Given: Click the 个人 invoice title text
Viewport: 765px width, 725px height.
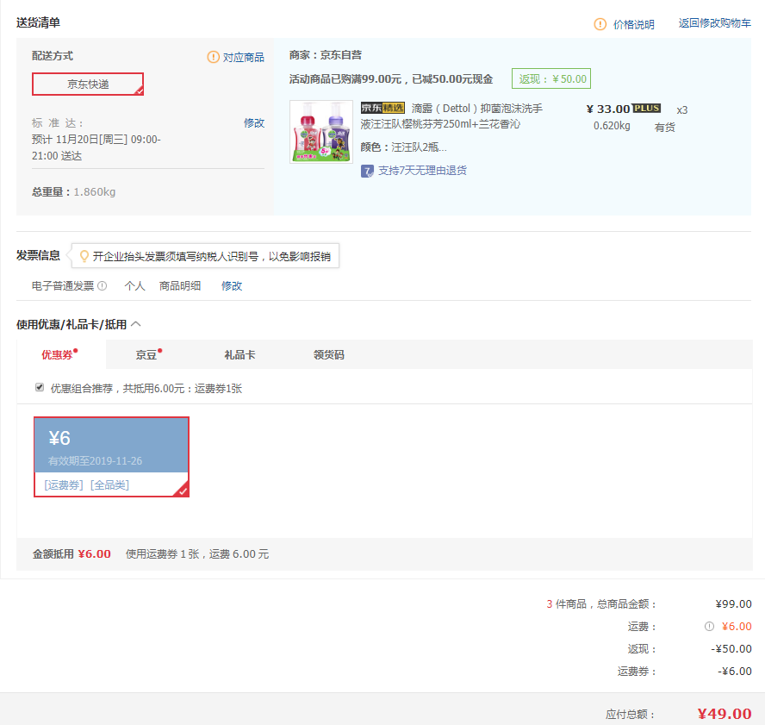Looking at the screenshot, I should click(134, 286).
